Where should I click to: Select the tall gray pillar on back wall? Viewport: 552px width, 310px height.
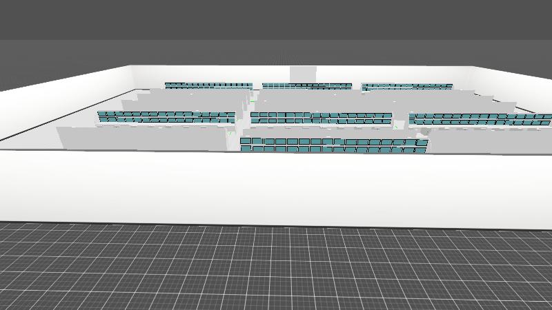[303, 74]
